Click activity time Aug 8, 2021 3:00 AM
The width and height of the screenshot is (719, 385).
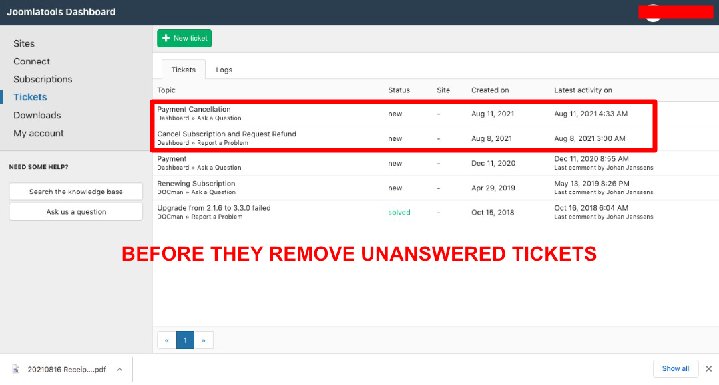tap(590, 139)
